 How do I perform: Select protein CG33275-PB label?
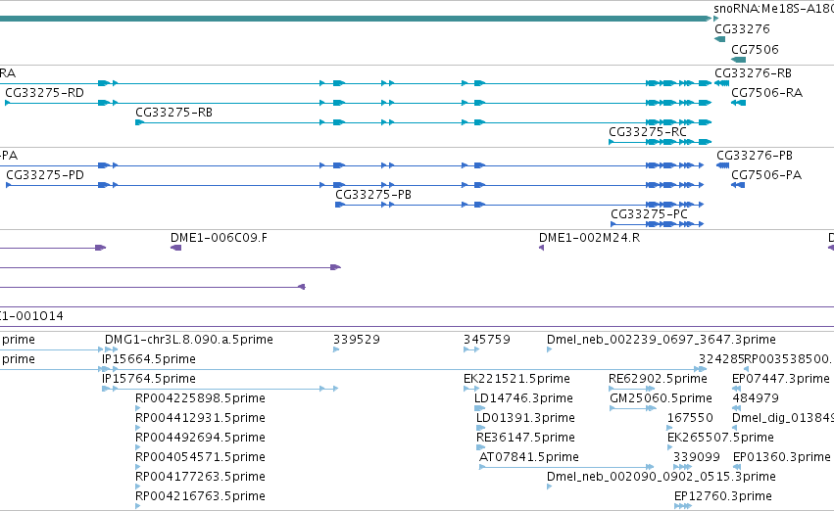coord(373,195)
